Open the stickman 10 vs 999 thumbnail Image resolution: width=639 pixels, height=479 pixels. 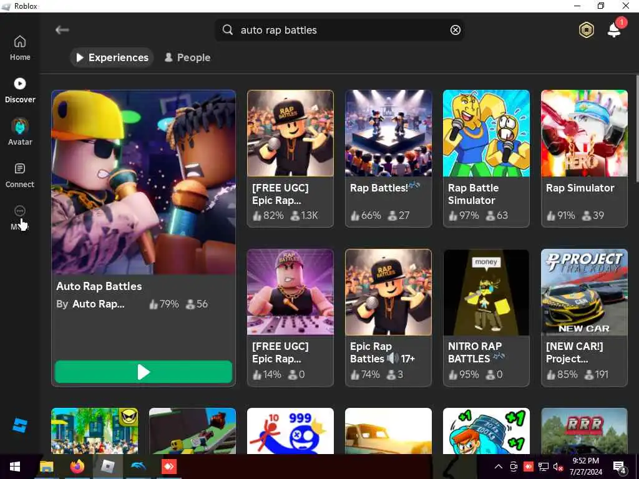click(x=290, y=431)
